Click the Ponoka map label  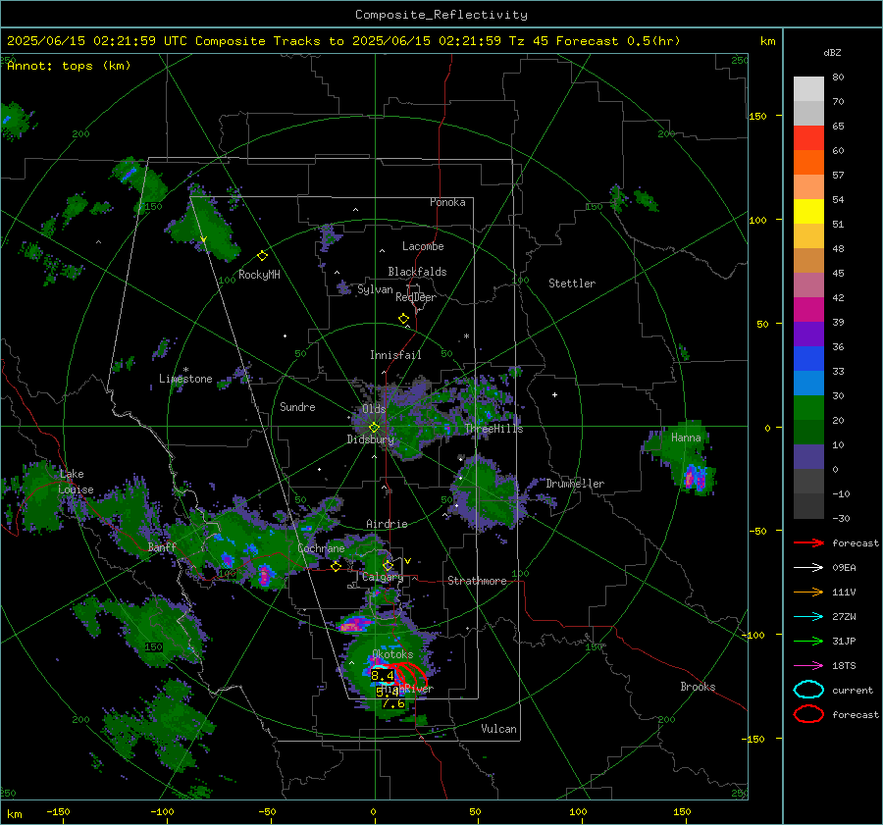tap(447, 202)
